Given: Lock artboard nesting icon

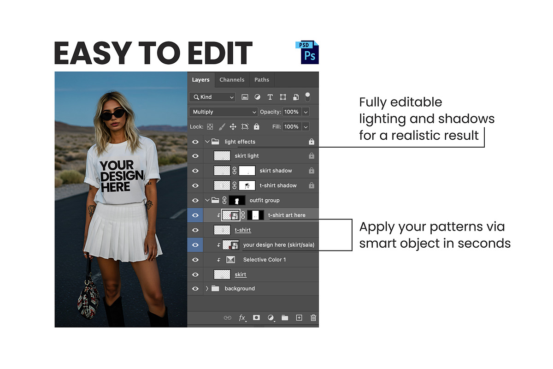Looking at the screenshot, I should [245, 126].
